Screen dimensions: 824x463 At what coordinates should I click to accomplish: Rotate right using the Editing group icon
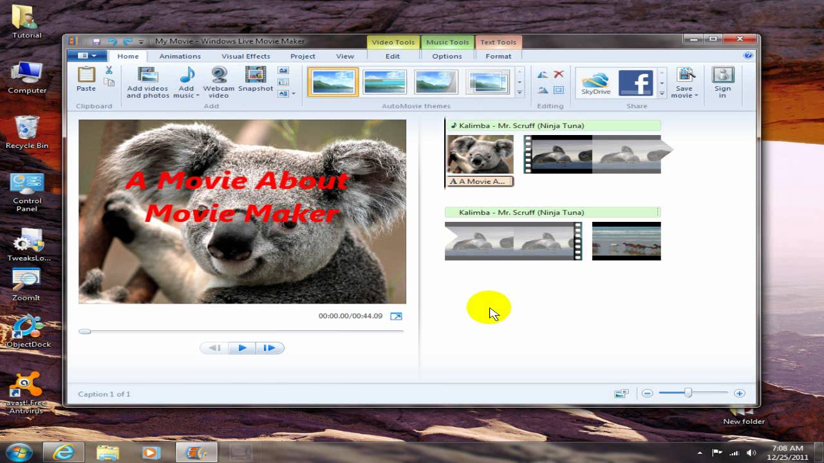click(543, 90)
